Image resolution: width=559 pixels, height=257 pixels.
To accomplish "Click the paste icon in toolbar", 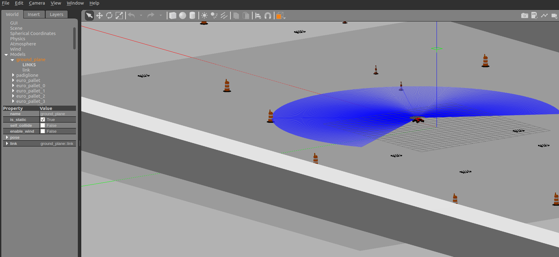I will [x=246, y=15].
